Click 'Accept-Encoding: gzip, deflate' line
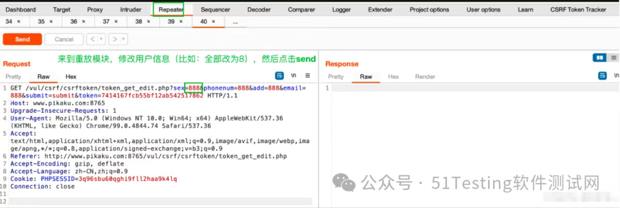The height and width of the screenshot is (208, 620). click(67, 163)
